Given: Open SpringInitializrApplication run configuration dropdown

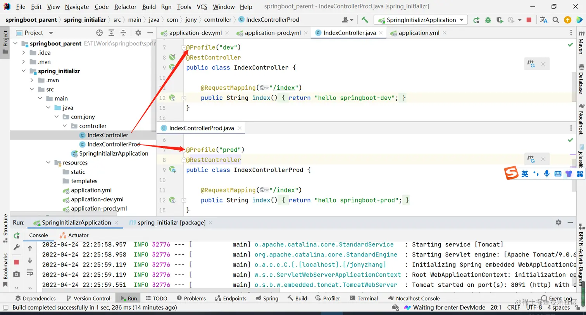Looking at the screenshot, I should click(421, 20).
